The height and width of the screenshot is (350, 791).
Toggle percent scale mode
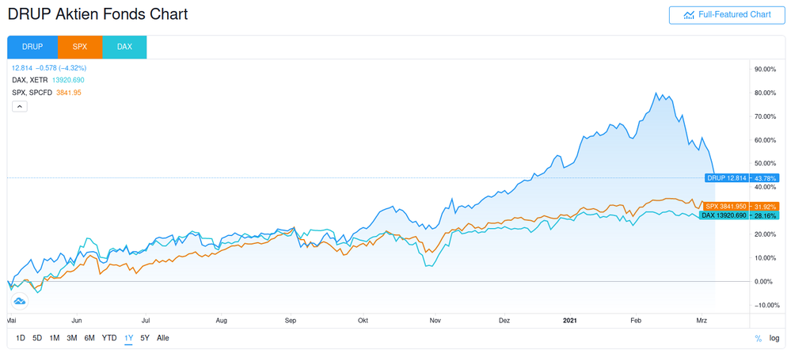coord(758,338)
